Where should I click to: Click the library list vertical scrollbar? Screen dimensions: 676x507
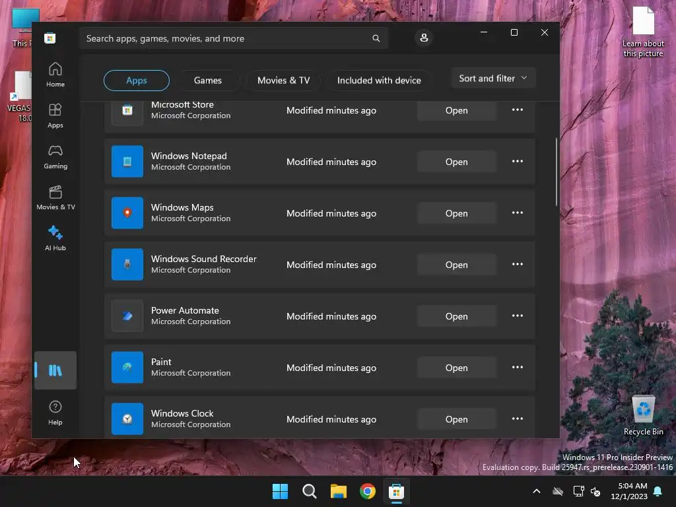556,172
